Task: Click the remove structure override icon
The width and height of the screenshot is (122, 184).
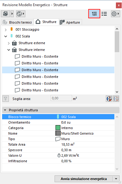Action: pos(116,98)
